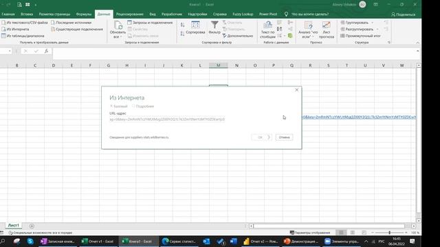Open Word from the taskbar

tap(234, 241)
